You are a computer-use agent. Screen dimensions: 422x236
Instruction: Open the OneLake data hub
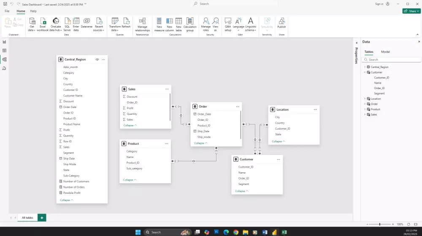(x=55, y=24)
